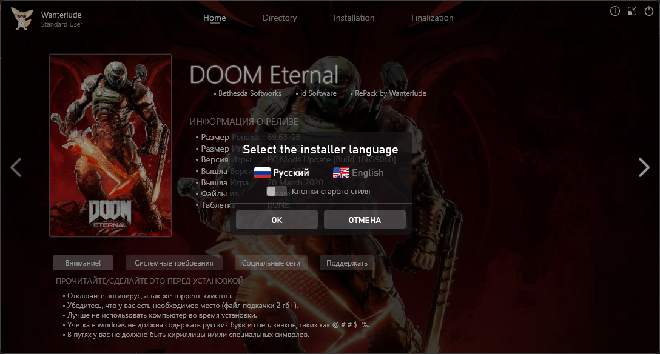Switch to the Finalization tab
Image resolution: width=660 pixels, height=354 pixels.
[433, 18]
